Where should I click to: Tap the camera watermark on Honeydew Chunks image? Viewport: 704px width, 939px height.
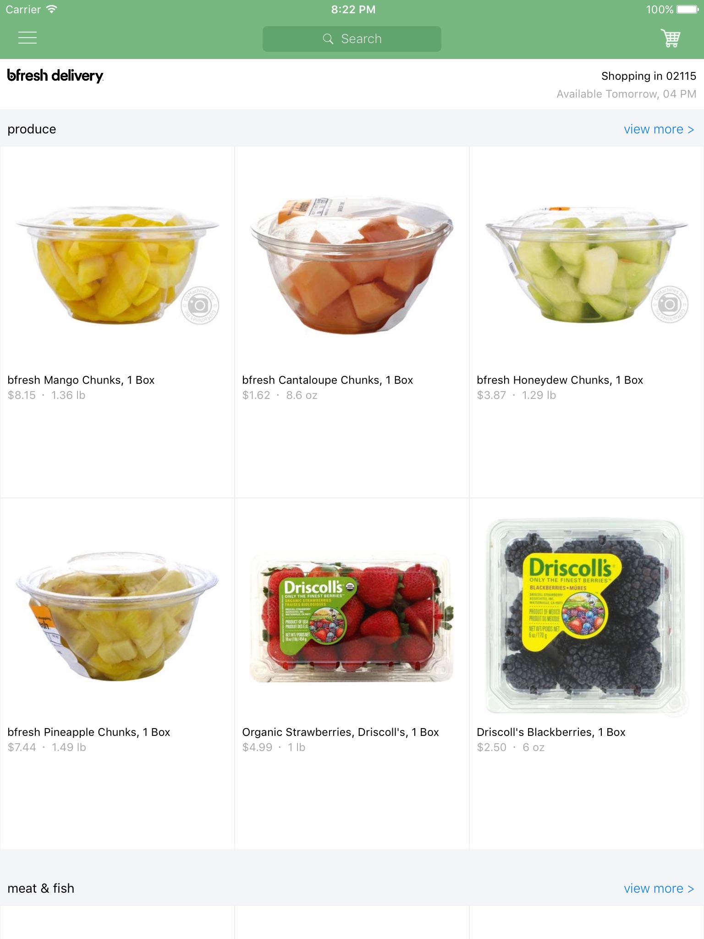pos(670,304)
